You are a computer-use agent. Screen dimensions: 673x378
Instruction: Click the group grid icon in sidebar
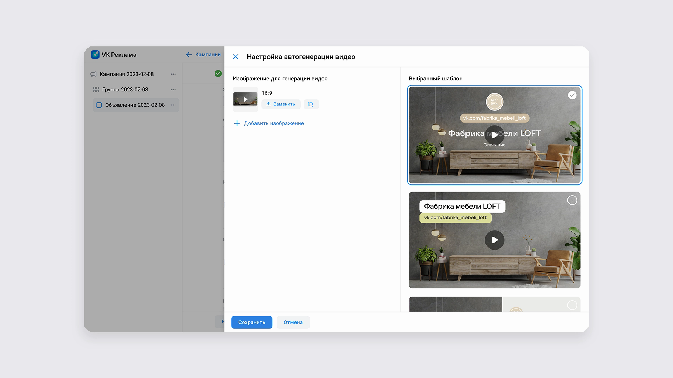pyautogui.click(x=96, y=90)
